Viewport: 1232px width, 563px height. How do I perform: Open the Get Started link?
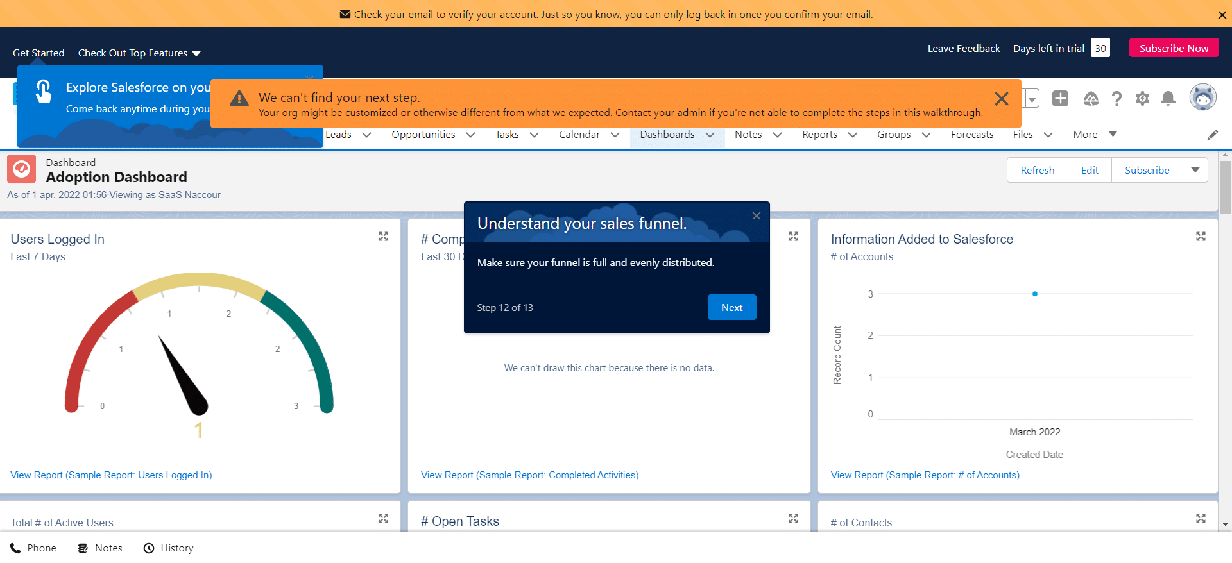[38, 53]
